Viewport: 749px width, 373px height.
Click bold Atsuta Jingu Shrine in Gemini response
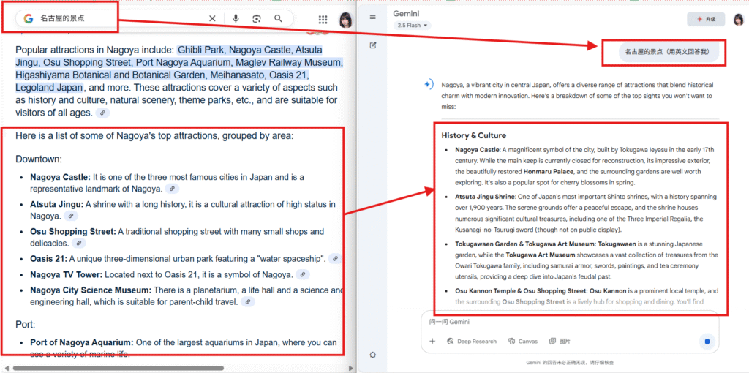[486, 196]
